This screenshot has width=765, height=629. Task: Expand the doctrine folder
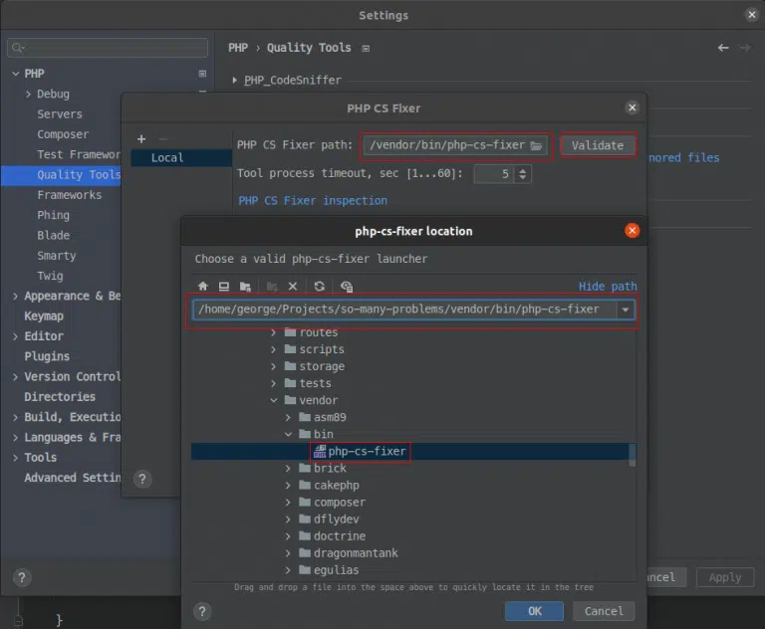[x=288, y=536]
